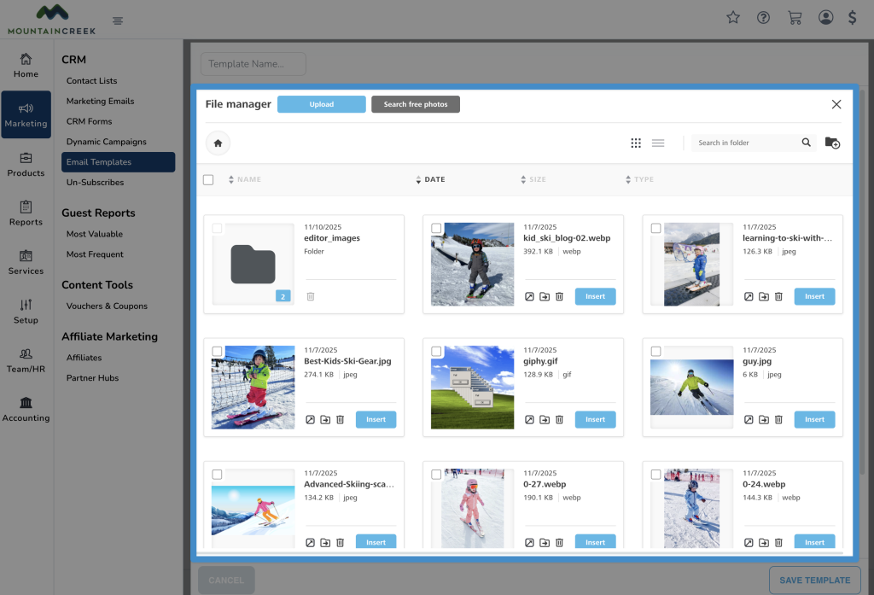Delete the editor_images folder with its trash icon
This screenshot has height=595, width=874.
(x=311, y=296)
